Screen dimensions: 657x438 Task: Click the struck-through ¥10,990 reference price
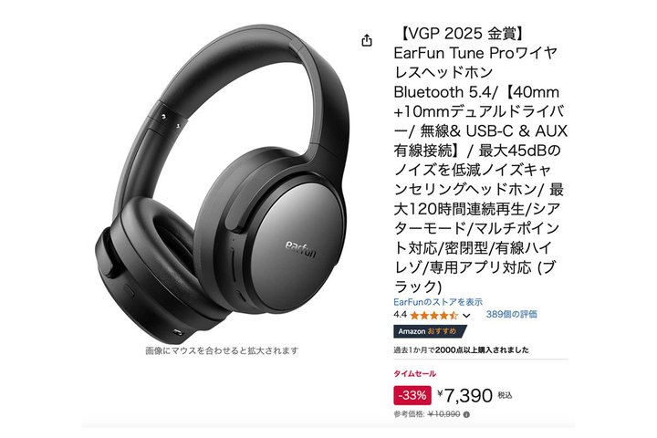(444, 414)
